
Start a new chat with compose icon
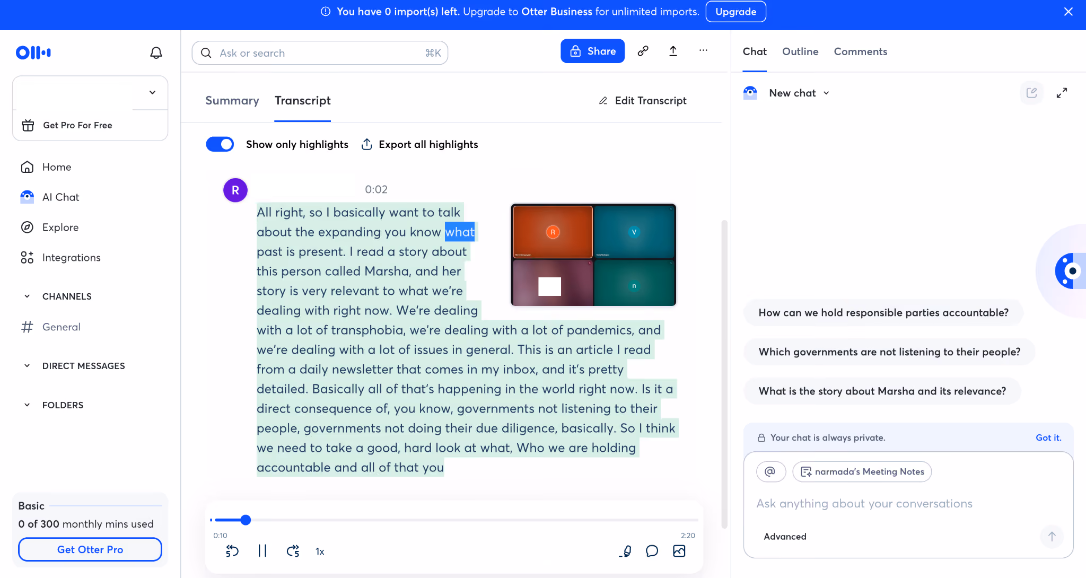(x=1031, y=93)
